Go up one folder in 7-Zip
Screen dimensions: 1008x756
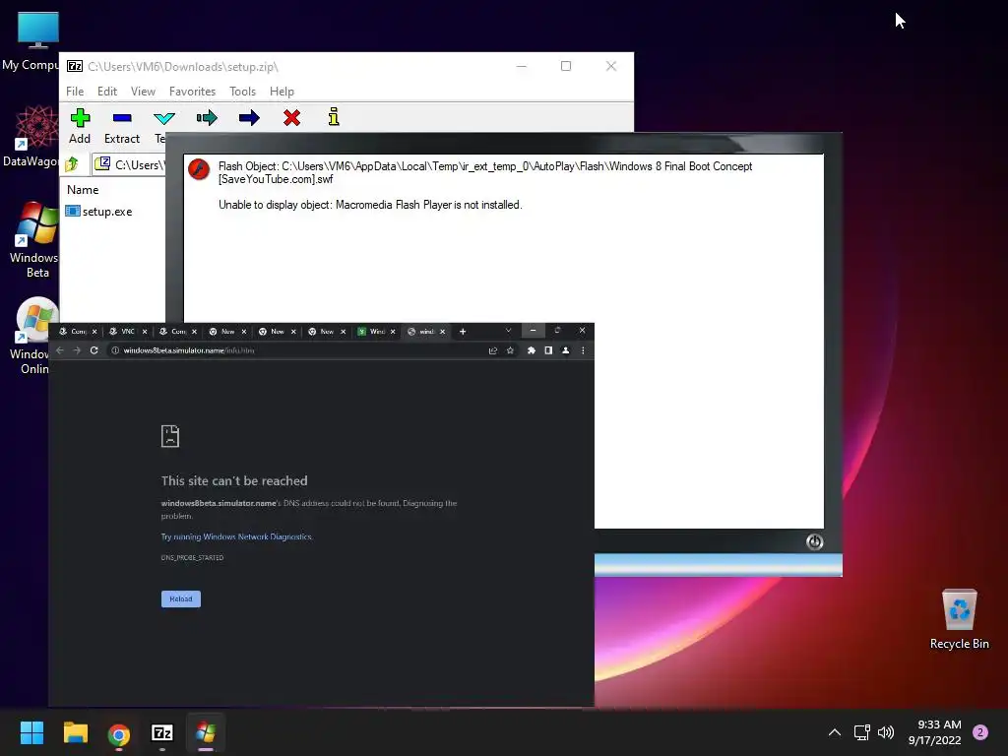coord(72,164)
